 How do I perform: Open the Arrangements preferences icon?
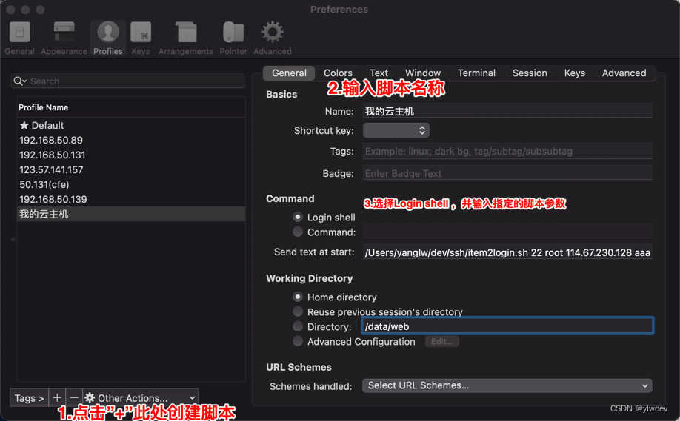tap(186, 38)
